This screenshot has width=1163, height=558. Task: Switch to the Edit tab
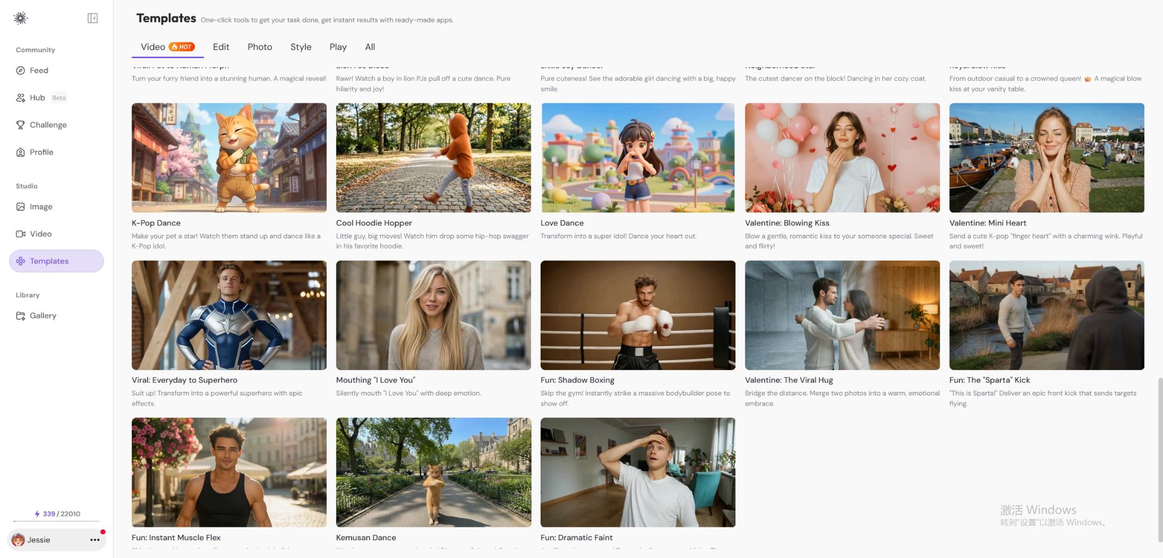(x=221, y=47)
